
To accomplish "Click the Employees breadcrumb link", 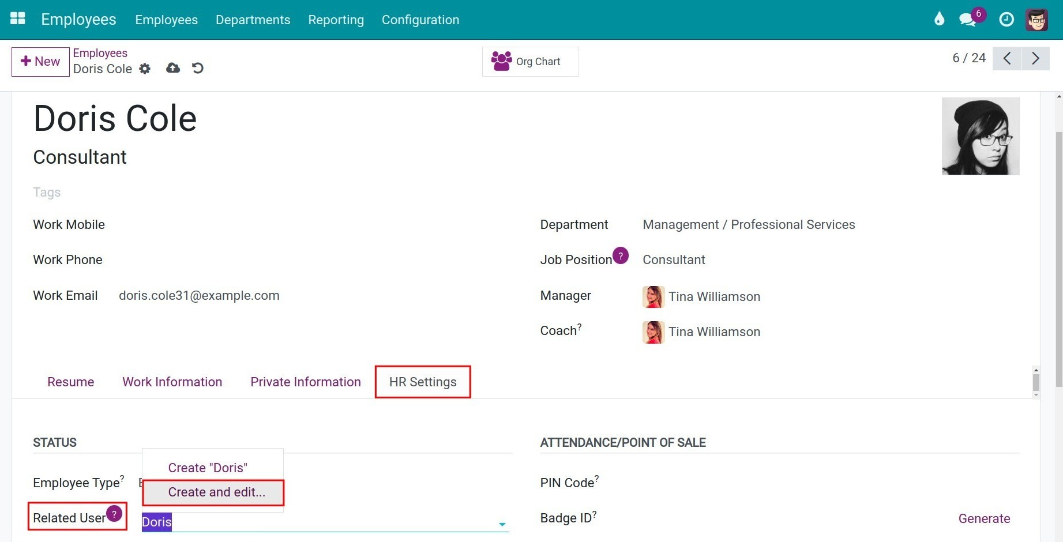I will [x=100, y=53].
